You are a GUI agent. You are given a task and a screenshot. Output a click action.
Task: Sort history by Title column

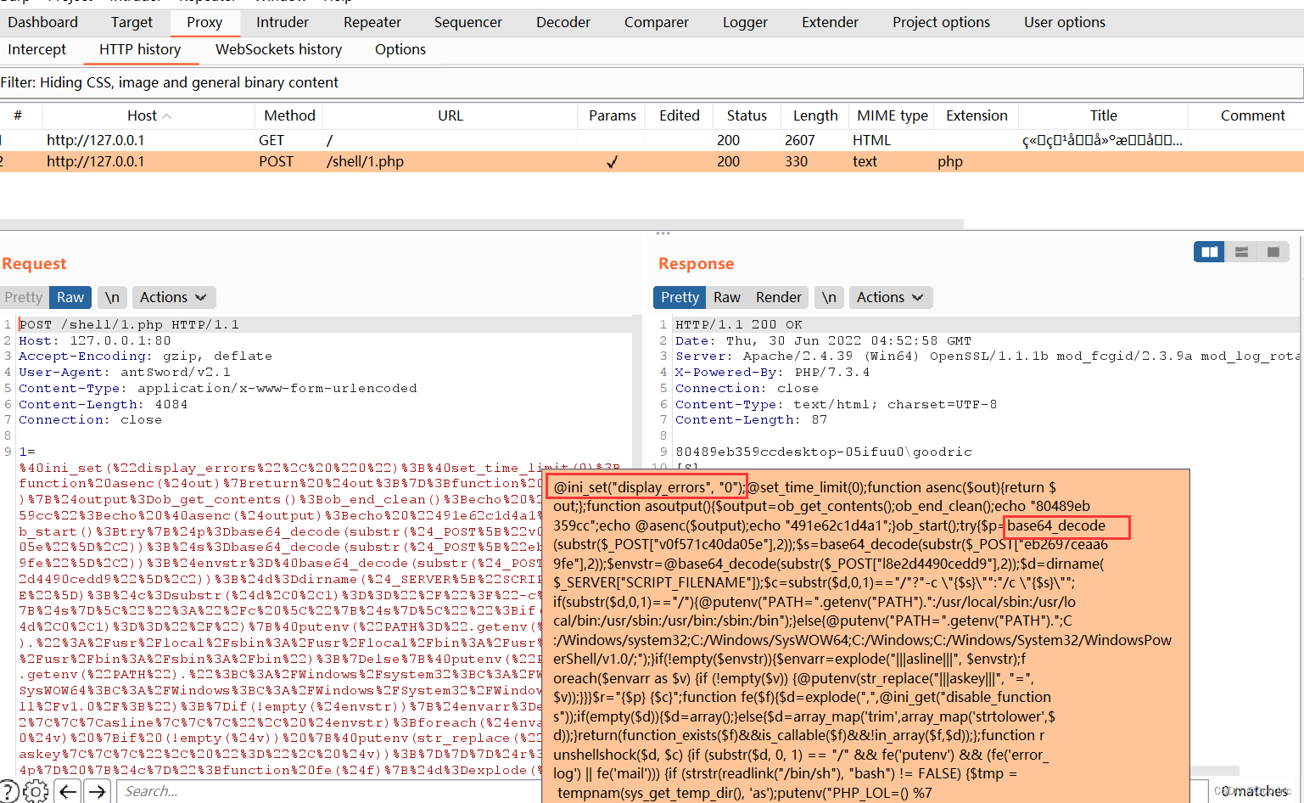pos(1103,115)
